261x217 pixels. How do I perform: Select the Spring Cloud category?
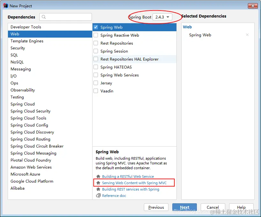click(x=50, y=104)
